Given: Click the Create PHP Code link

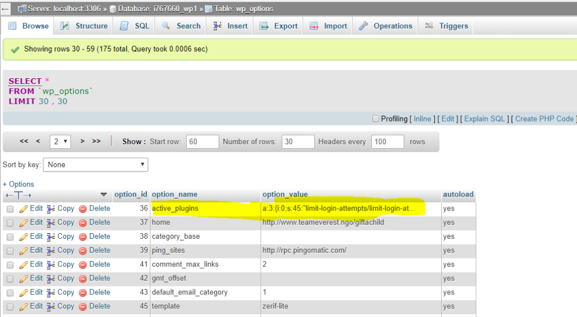Looking at the screenshot, I should [544, 119].
